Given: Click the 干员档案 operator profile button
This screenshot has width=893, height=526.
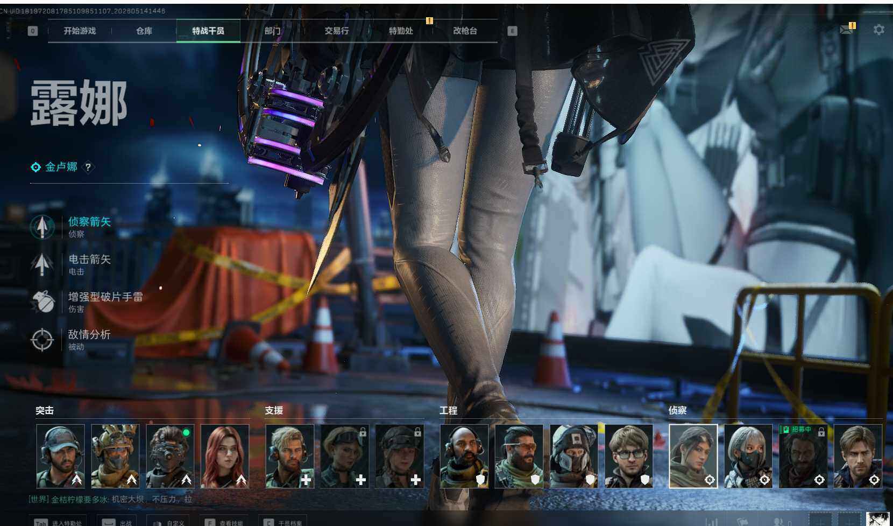Looking at the screenshot, I should 283,522.
